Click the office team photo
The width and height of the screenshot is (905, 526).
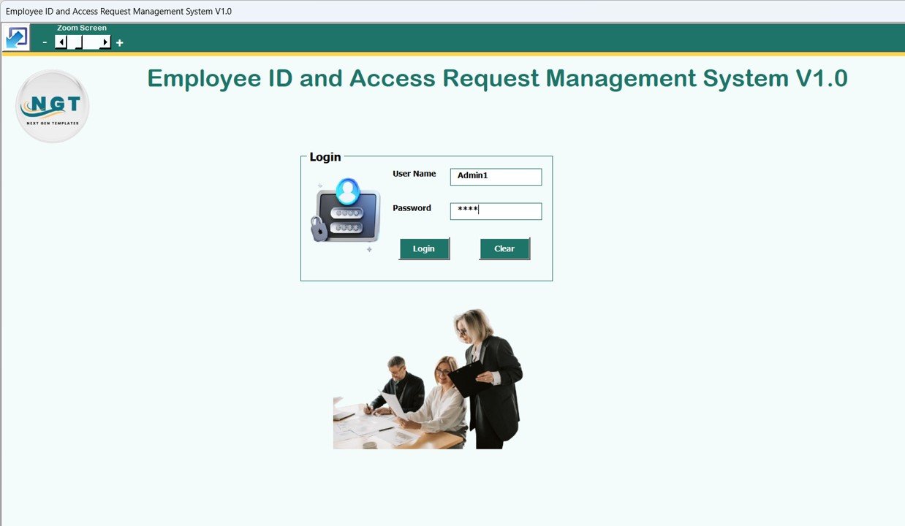pos(426,378)
